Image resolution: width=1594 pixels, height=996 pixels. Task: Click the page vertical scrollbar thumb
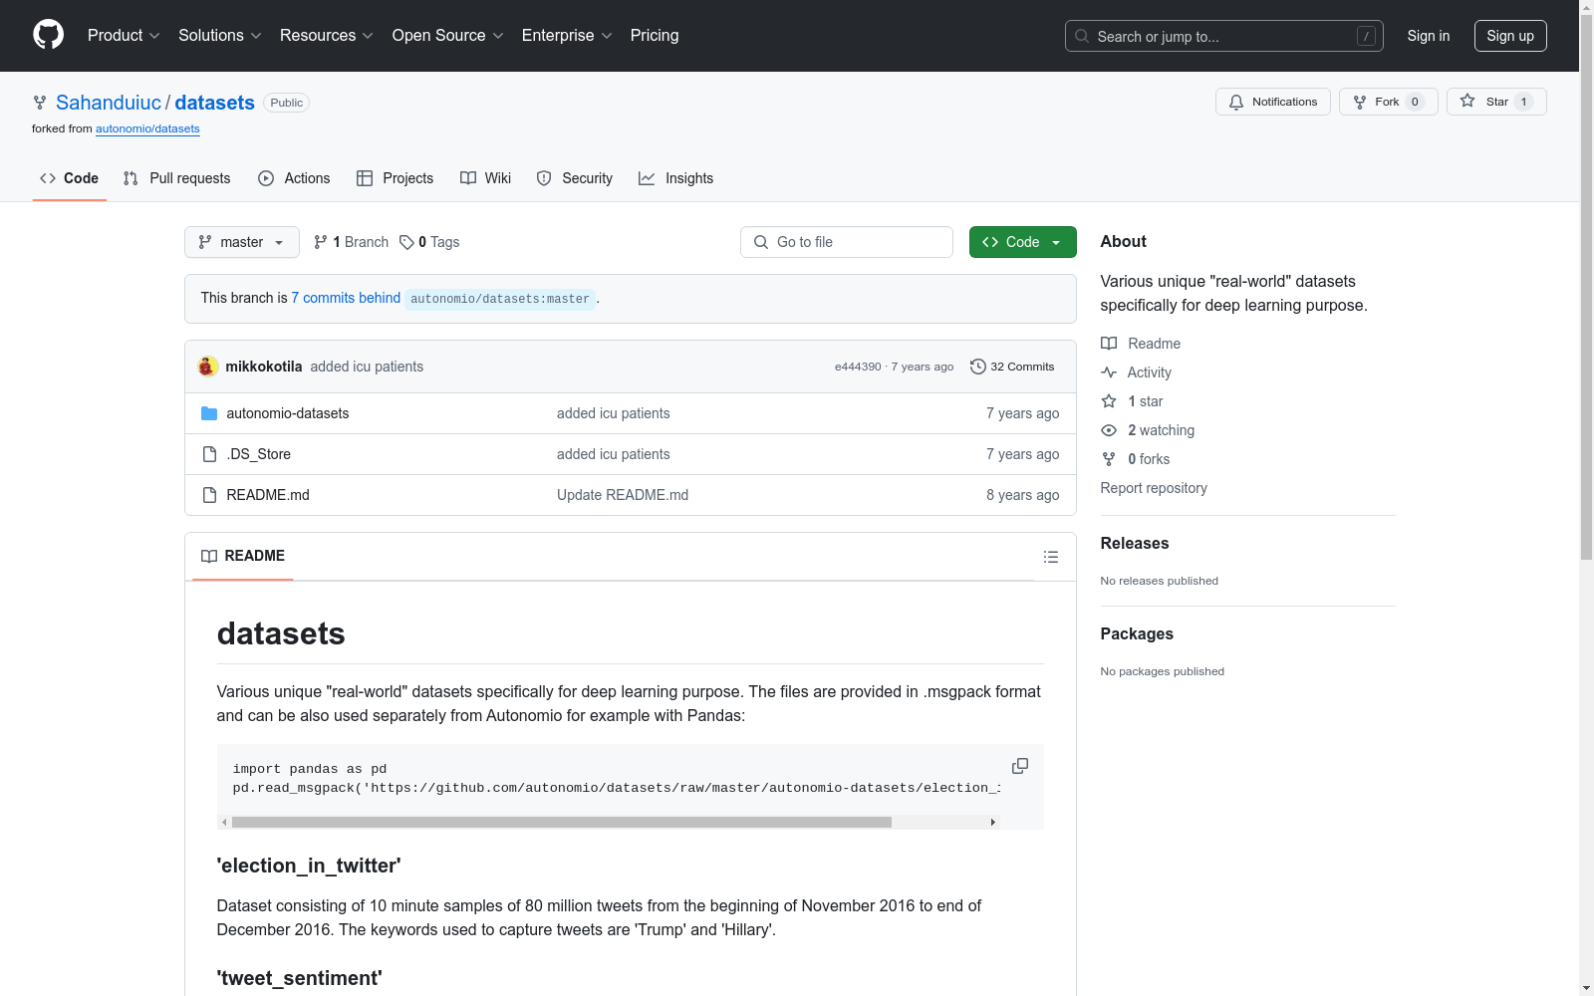[x=1586, y=286]
